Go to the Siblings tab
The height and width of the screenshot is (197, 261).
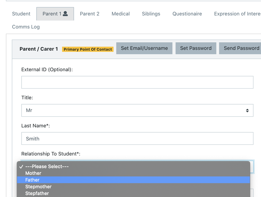tap(151, 14)
